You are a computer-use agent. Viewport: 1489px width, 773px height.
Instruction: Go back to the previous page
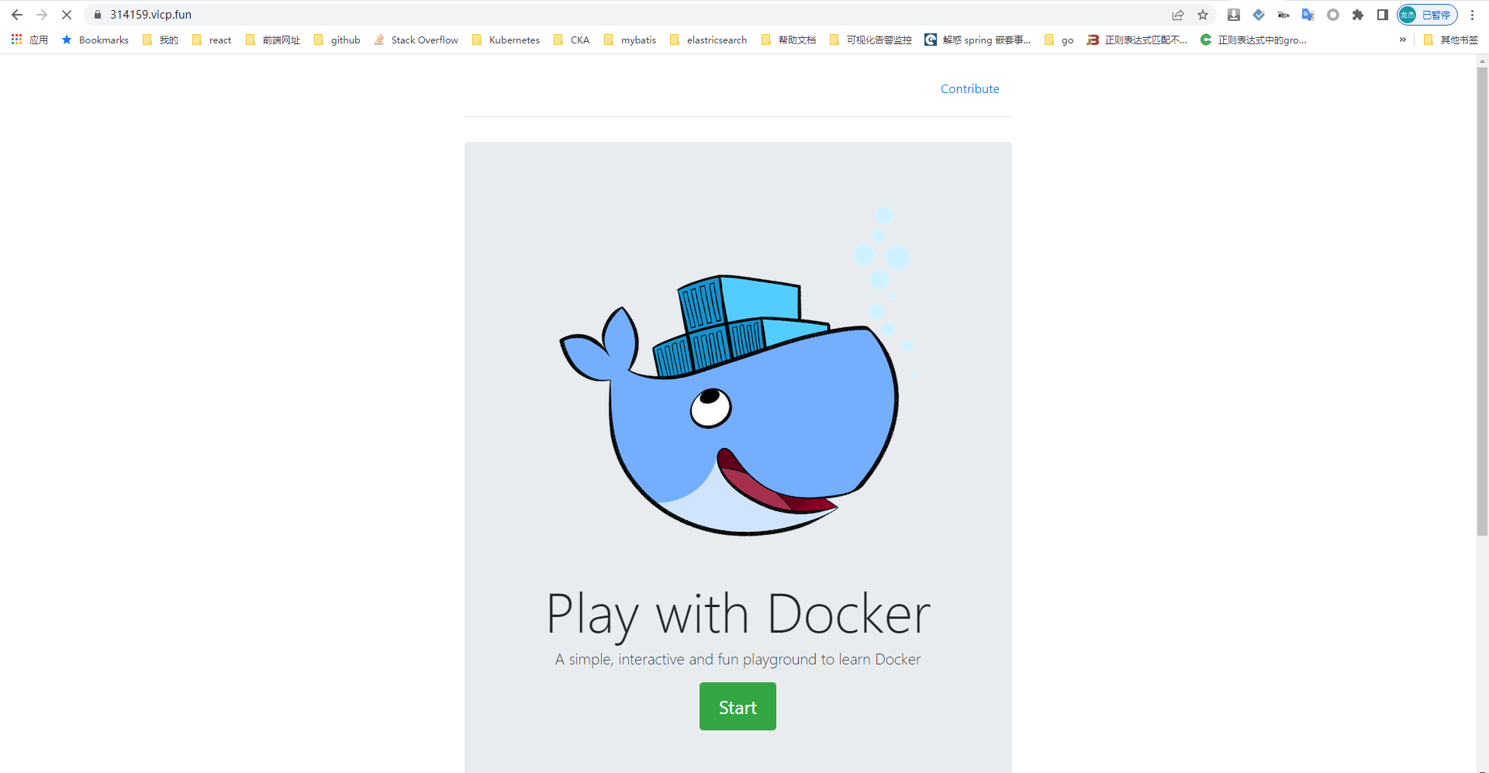tap(17, 15)
